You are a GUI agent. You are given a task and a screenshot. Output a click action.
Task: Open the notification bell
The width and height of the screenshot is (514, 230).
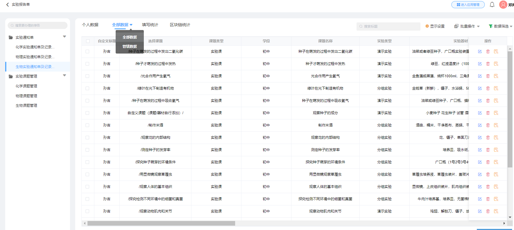[492, 5]
